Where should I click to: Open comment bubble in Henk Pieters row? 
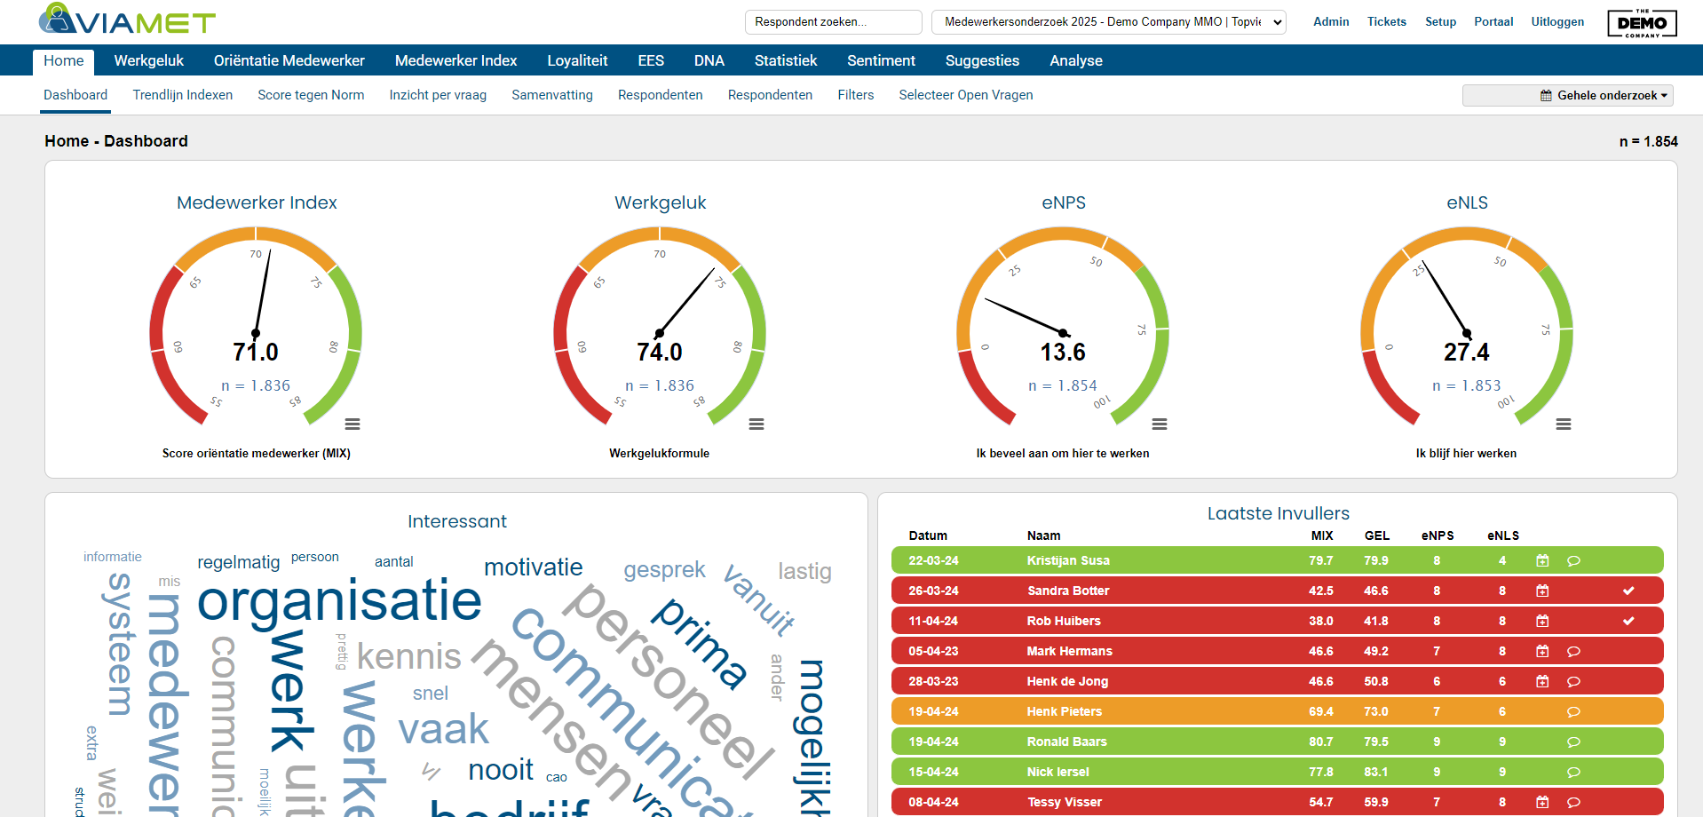[x=1573, y=711]
